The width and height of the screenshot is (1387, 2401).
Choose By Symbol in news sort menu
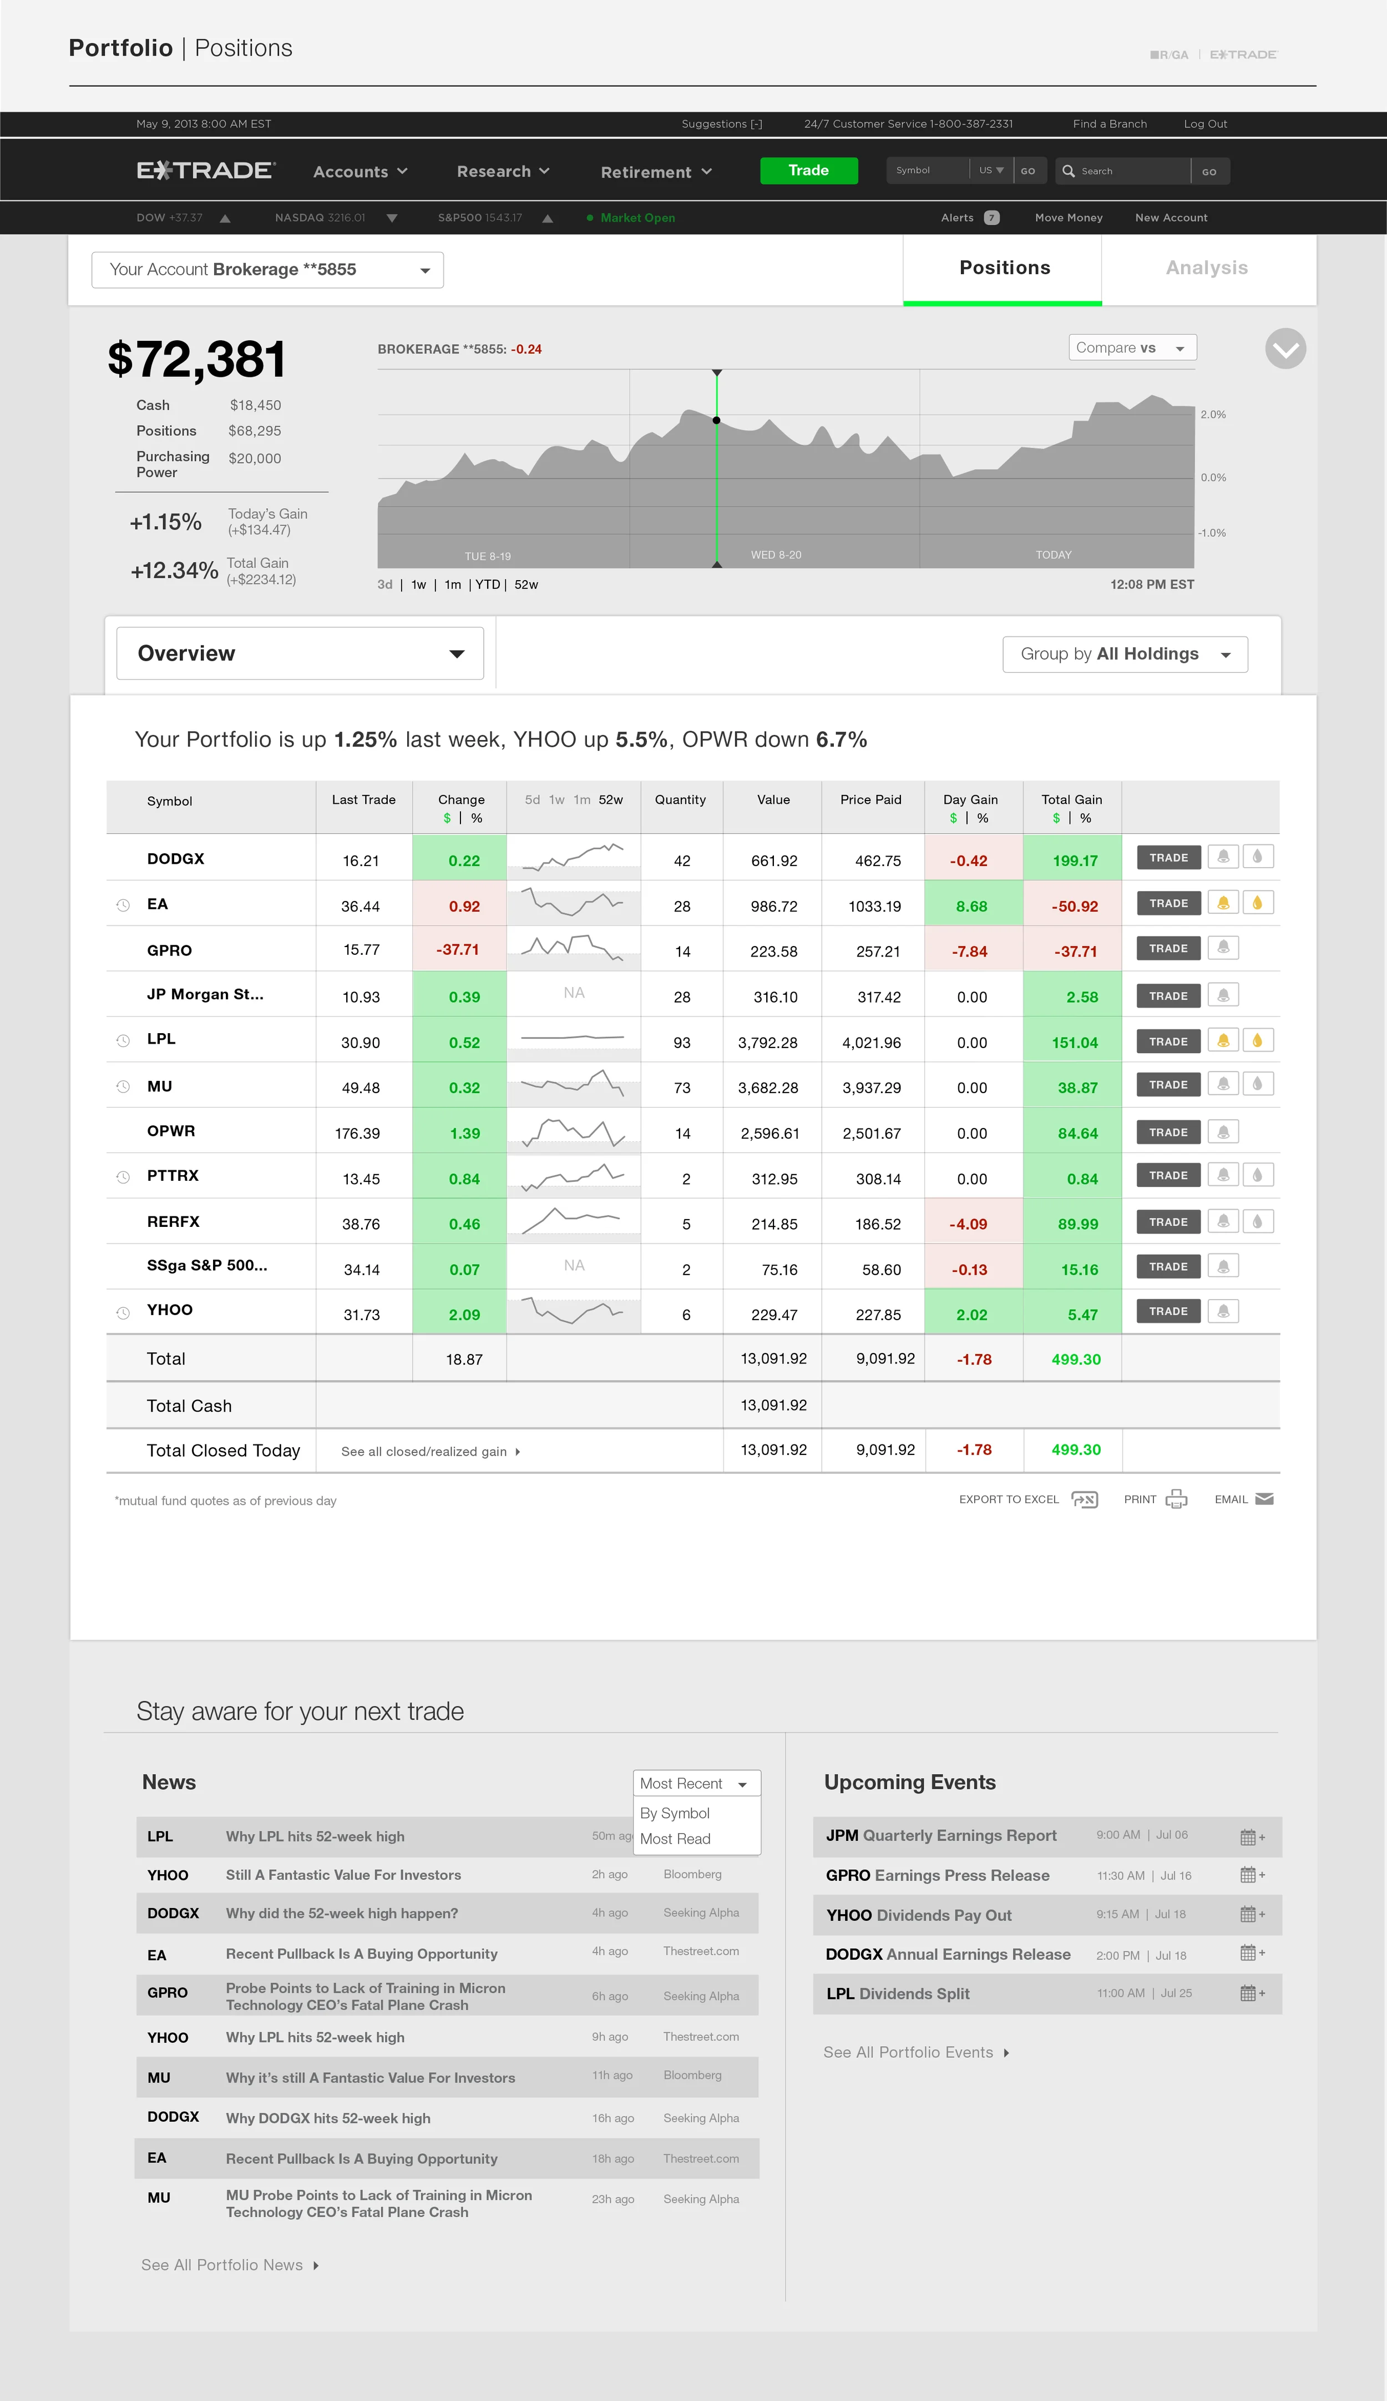coord(675,1813)
